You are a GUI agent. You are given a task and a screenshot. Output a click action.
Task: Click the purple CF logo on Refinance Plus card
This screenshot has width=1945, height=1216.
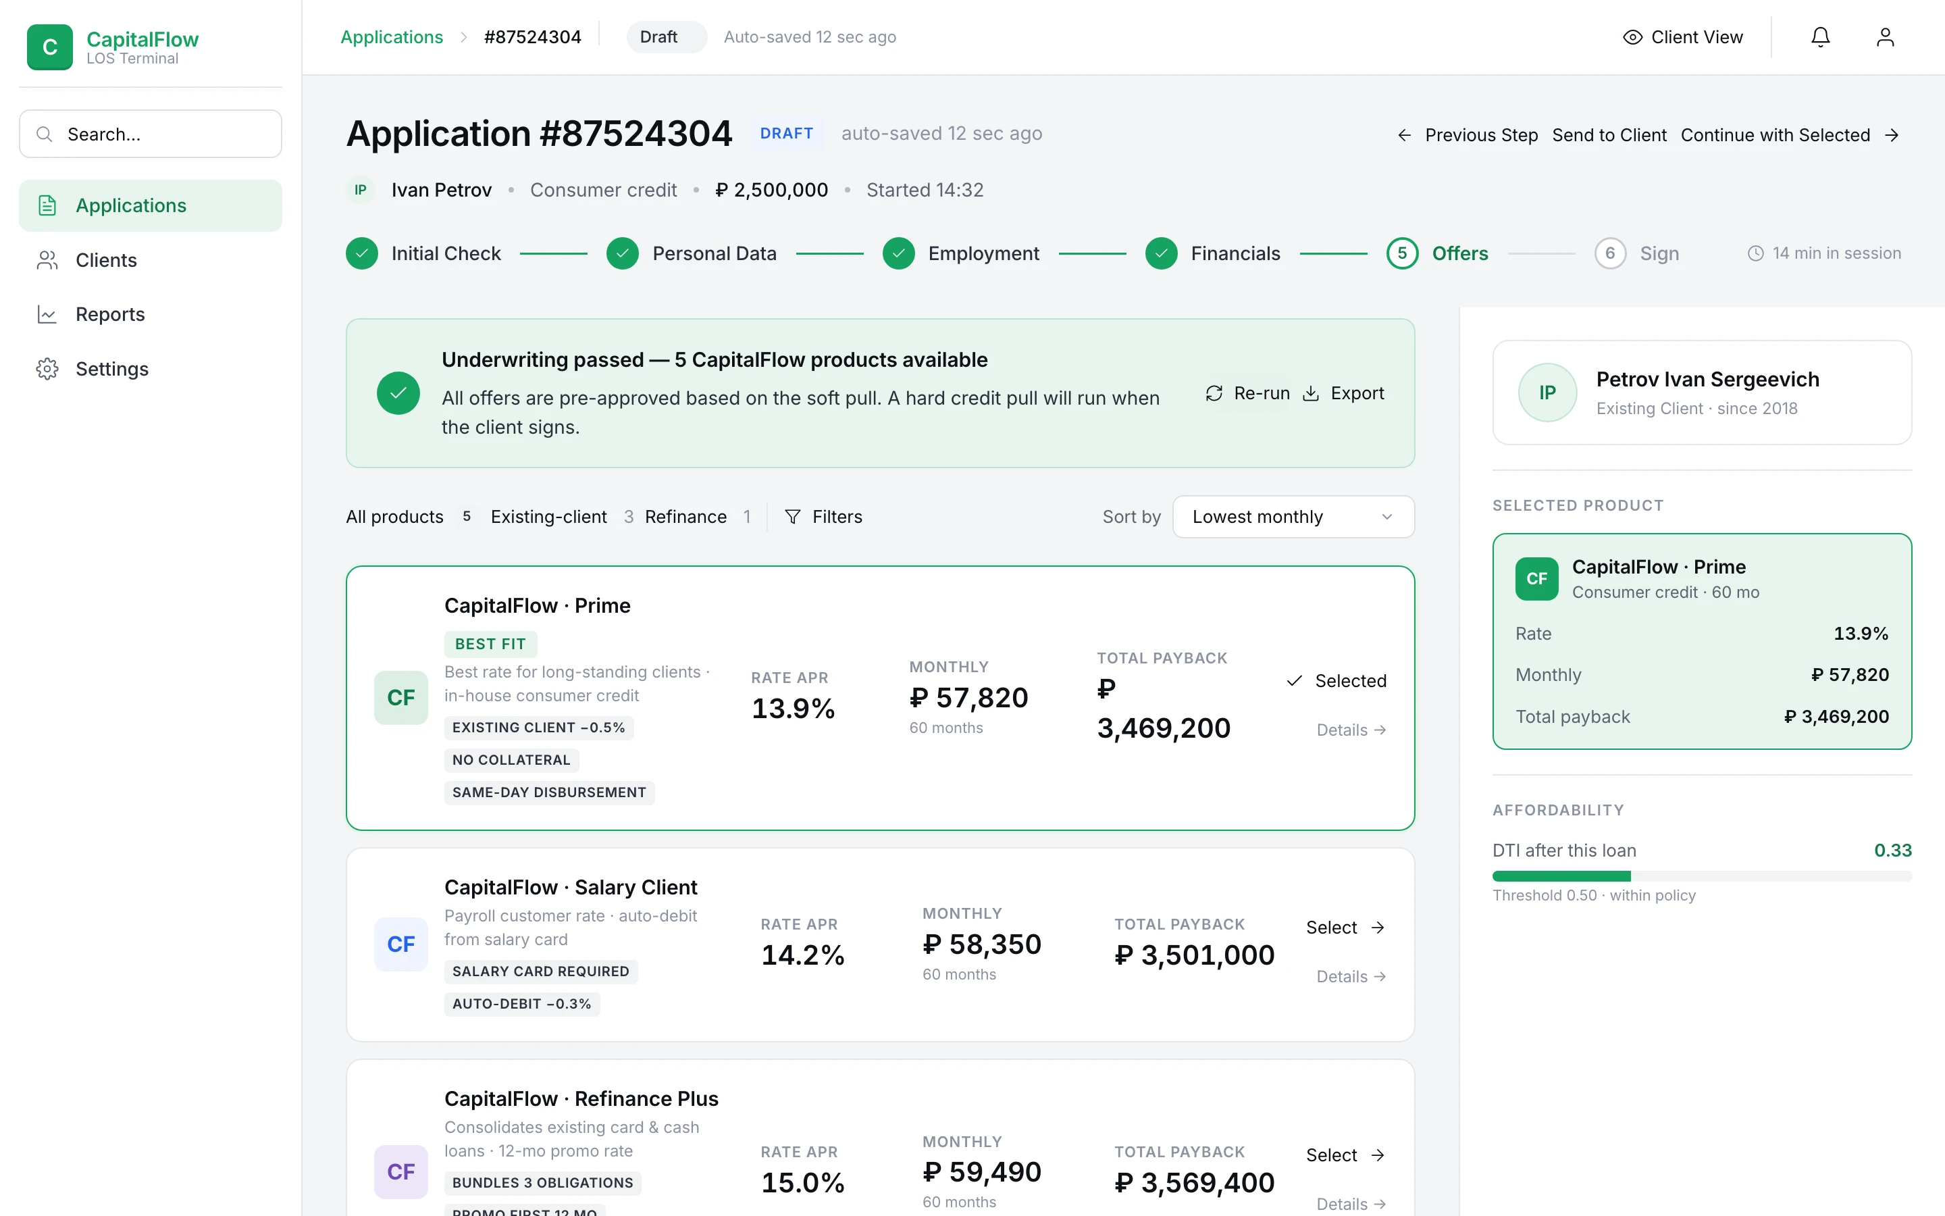[401, 1172]
